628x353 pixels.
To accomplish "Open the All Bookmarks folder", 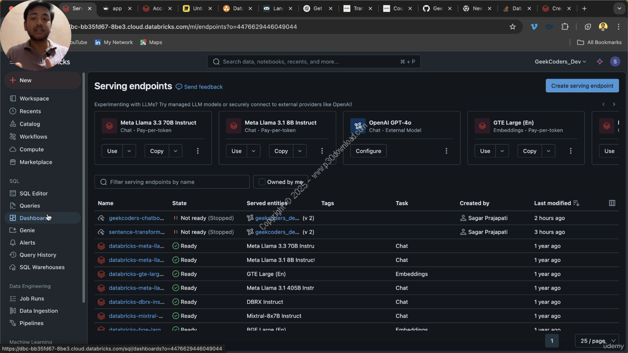I will [x=600, y=43].
